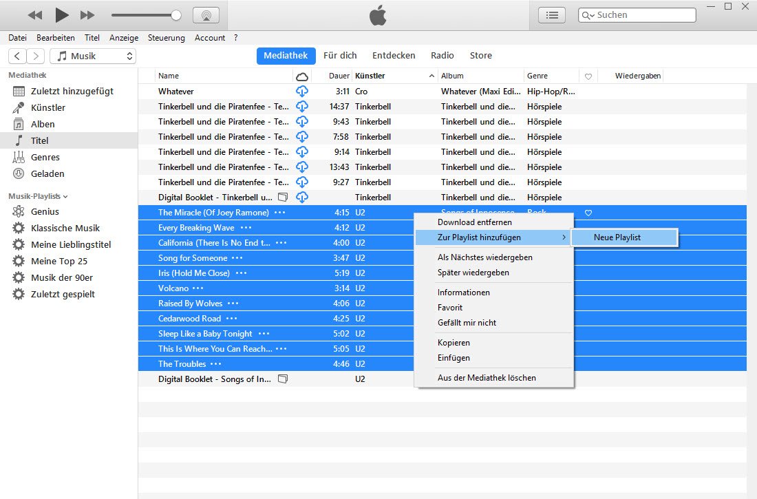Switch to the Store tab
This screenshot has width=757, height=499.
[481, 56]
